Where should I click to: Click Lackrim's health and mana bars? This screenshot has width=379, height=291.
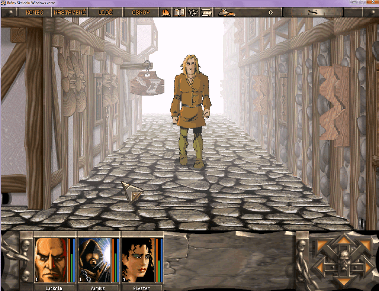coord(71,260)
